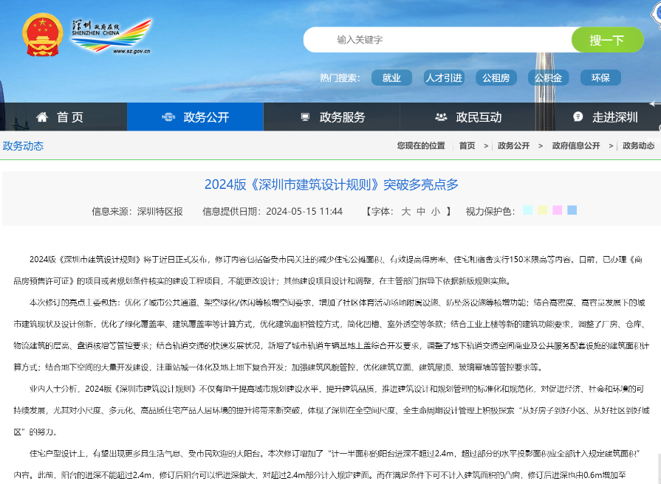Click the green 搜一下 search button
The height and width of the screenshot is (484, 661).
pyautogui.click(x=608, y=40)
